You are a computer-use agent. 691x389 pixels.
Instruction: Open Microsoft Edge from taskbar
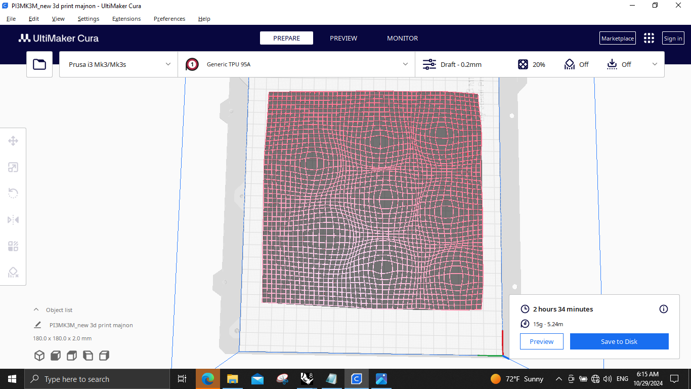pyautogui.click(x=208, y=379)
